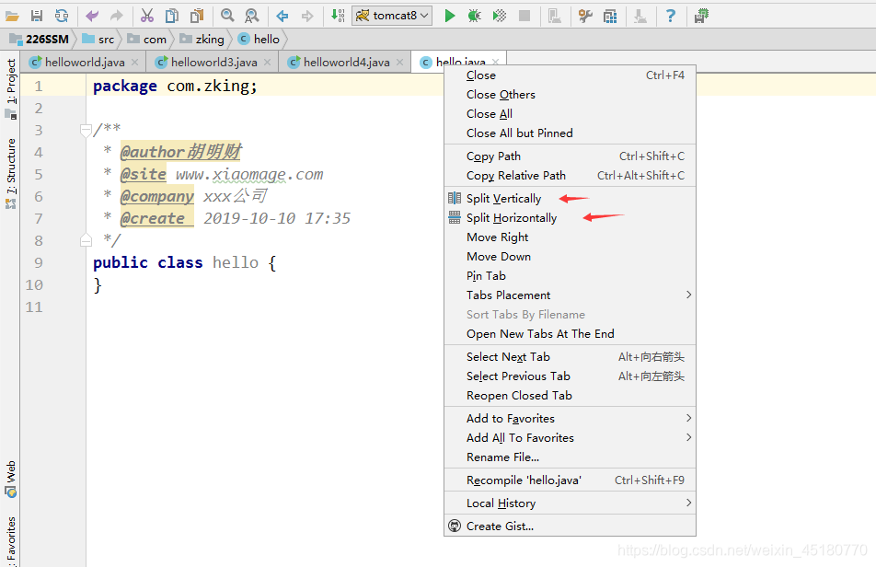The height and width of the screenshot is (567, 876).
Task: Open the tomcat8 run configuration dropdown
Action: pos(392,16)
